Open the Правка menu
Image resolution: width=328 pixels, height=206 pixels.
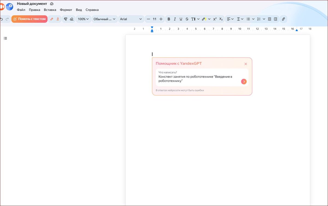click(34, 10)
